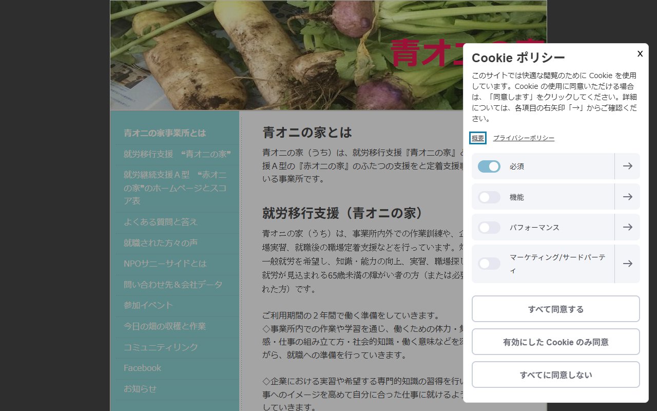Viewport: 657px width, 411px height.
Task: Click the すべて同意する button
Action: pyautogui.click(x=556, y=309)
